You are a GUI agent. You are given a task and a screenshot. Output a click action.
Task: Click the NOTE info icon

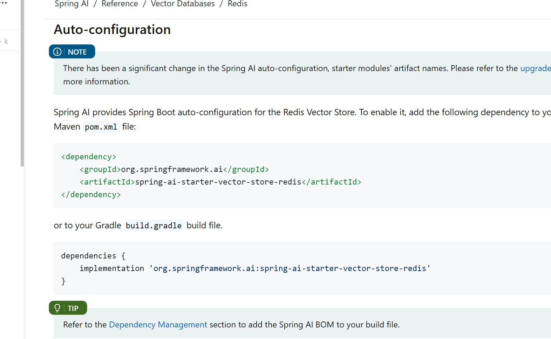pyautogui.click(x=57, y=52)
